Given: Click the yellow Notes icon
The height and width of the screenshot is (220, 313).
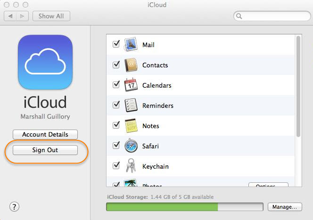Looking at the screenshot, I should tap(131, 125).
